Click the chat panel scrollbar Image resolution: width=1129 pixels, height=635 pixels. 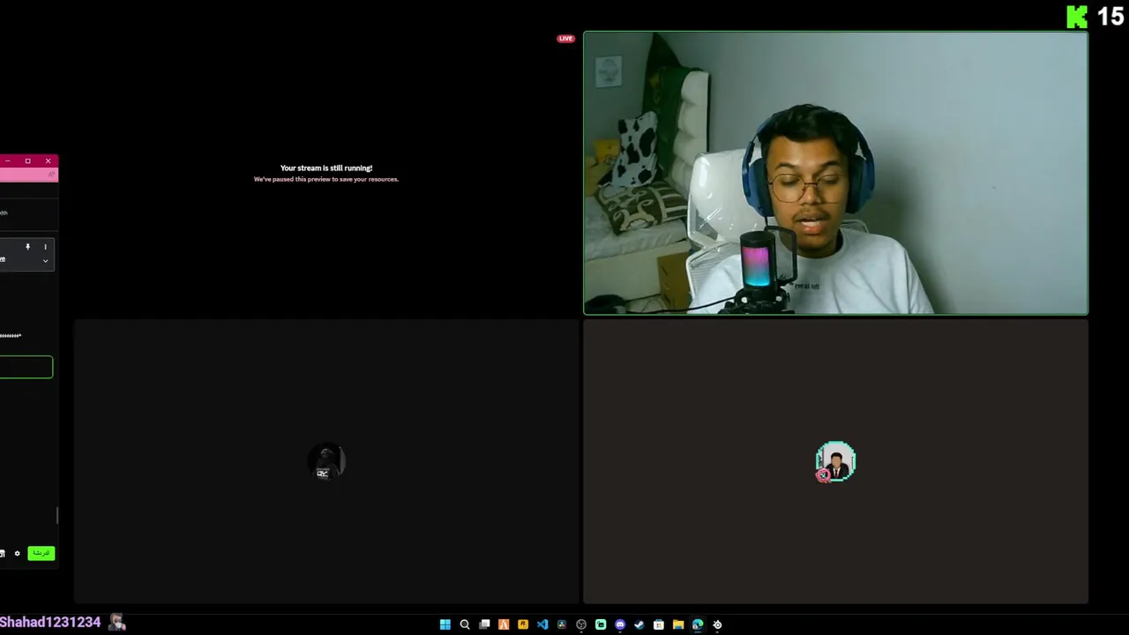point(57,514)
